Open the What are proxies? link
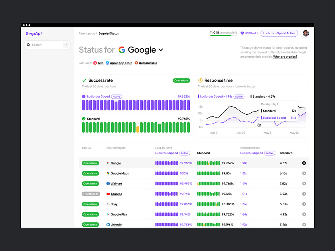Screen dimensions: 335x251 pyautogui.click(x=285, y=57)
